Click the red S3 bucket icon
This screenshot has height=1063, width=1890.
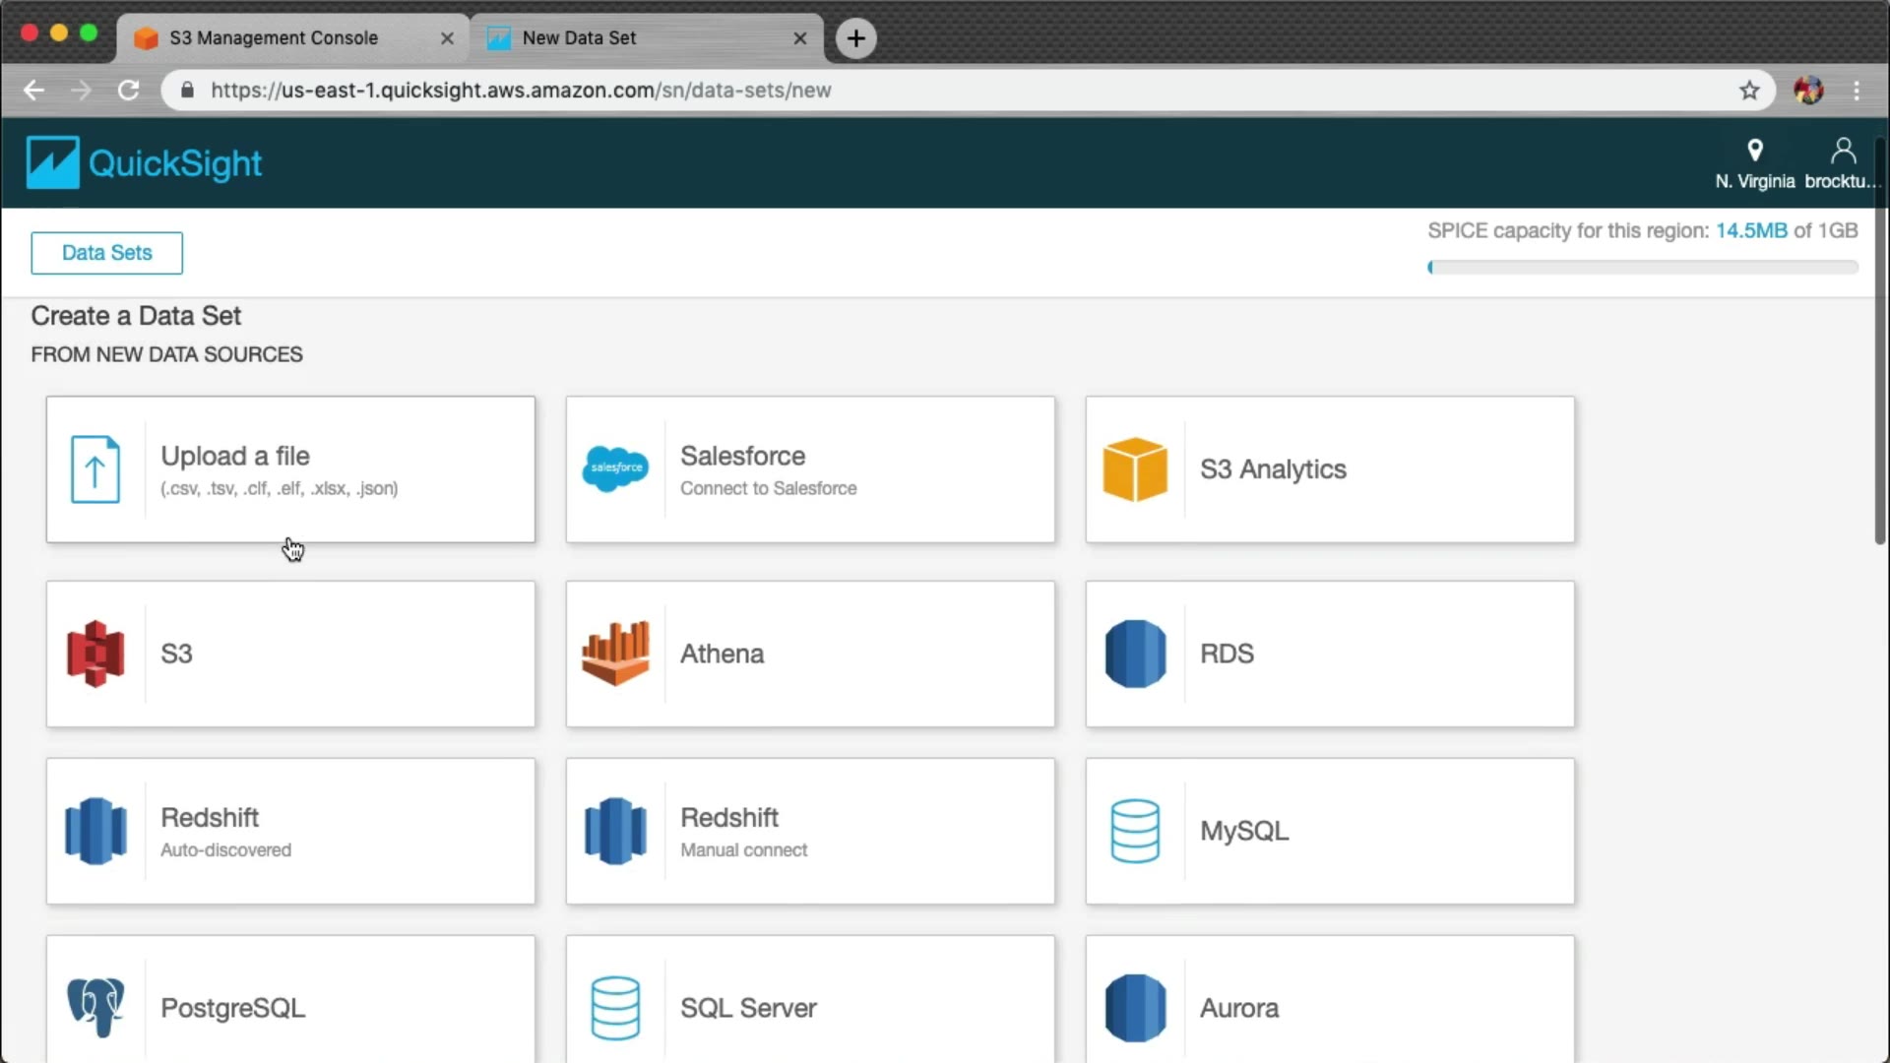coord(95,654)
